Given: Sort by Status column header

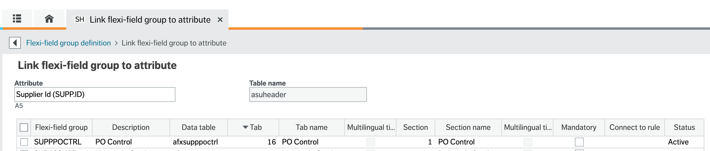Looking at the screenshot, I should point(684,128).
